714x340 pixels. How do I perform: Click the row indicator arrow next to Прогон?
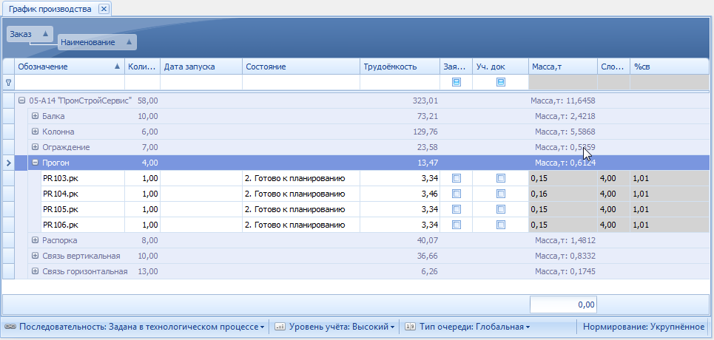(8, 163)
